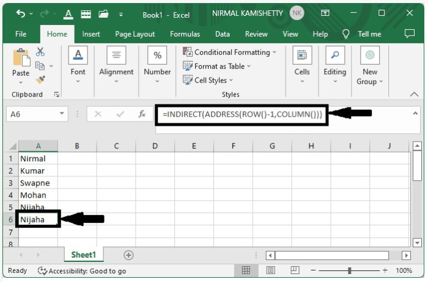Open the Comments pane icon
Image resolution: width=428 pixels, height=282 pixels.
(x=410, y=34)
